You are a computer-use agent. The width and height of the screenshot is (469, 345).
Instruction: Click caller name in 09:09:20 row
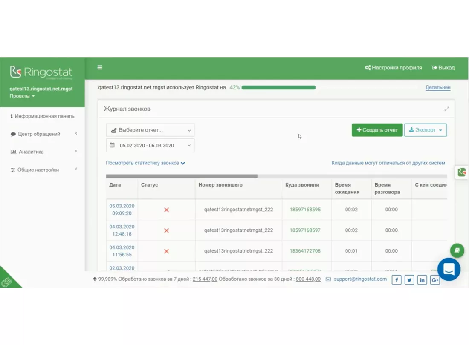239,210
